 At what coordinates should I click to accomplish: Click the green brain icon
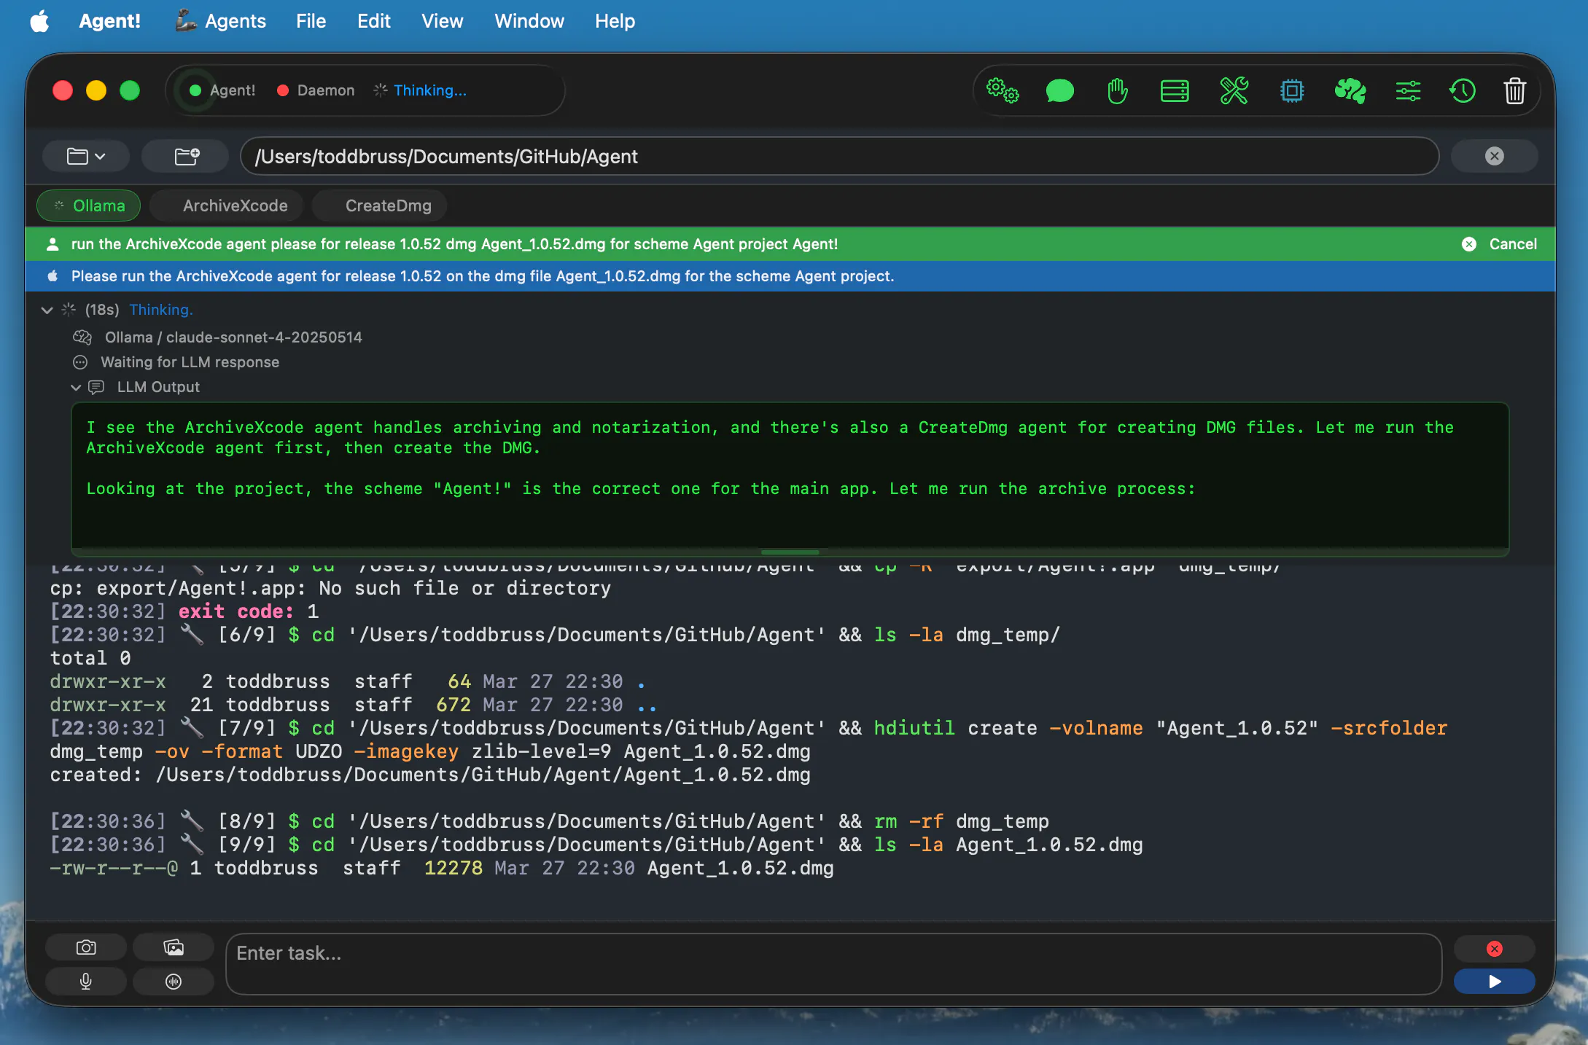click(1350, 91)
